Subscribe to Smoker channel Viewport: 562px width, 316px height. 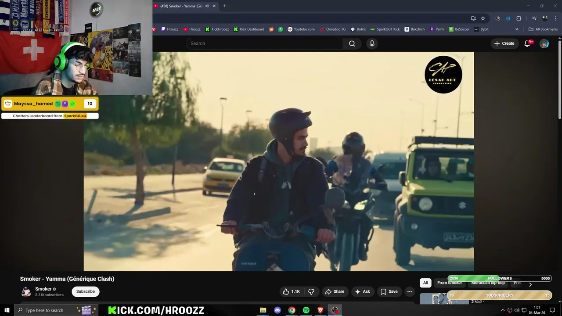86,291
